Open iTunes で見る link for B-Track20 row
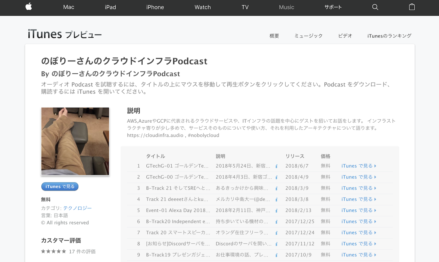439x262 pixels. pyautogui.click(x=359, y=221)
